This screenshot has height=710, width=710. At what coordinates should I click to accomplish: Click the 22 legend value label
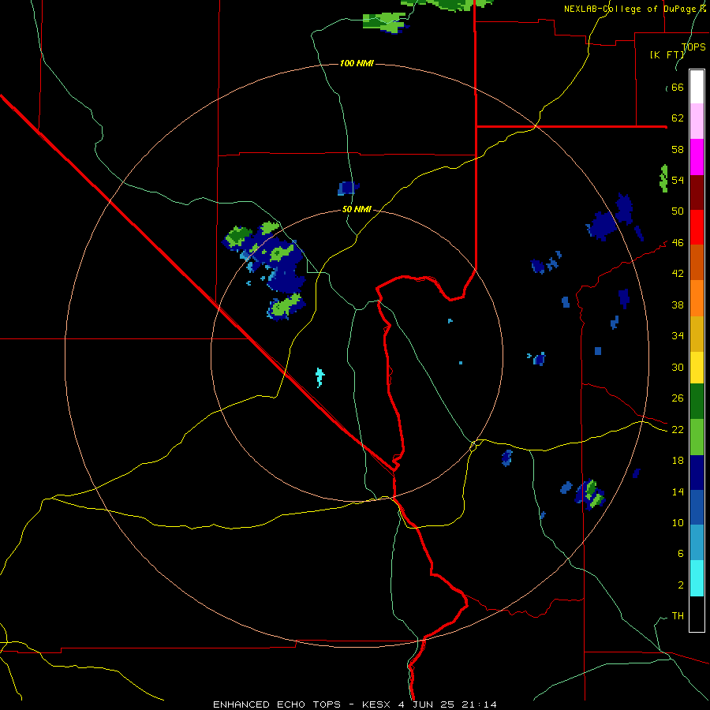pos(678,429)
